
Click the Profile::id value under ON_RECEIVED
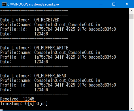click(75, 29)
